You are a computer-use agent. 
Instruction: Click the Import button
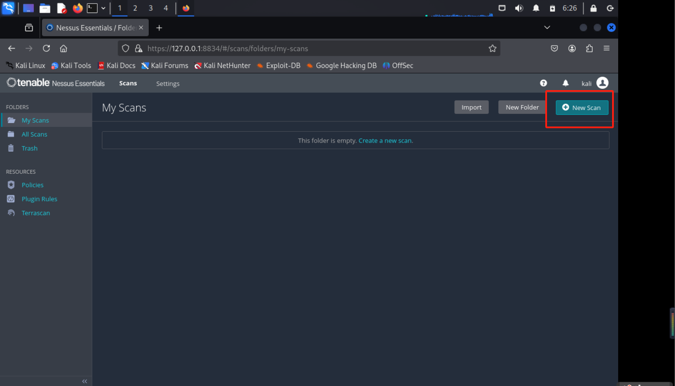472,107
